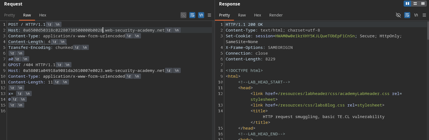The width and height of the screenshot is (429, 140).
Task: Toggle word wrap icon in Response panel
Action: 407,15
